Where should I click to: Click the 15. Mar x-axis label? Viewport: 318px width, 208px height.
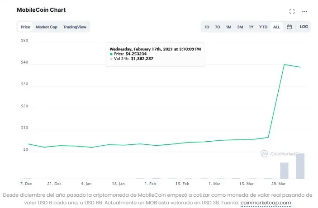pos(246,184)
